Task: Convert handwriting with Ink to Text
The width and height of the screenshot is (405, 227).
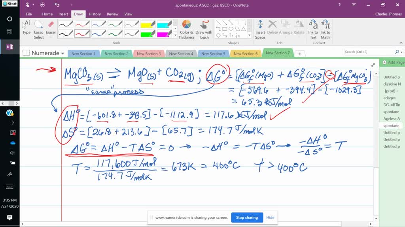Action: (x=313, y=30)
